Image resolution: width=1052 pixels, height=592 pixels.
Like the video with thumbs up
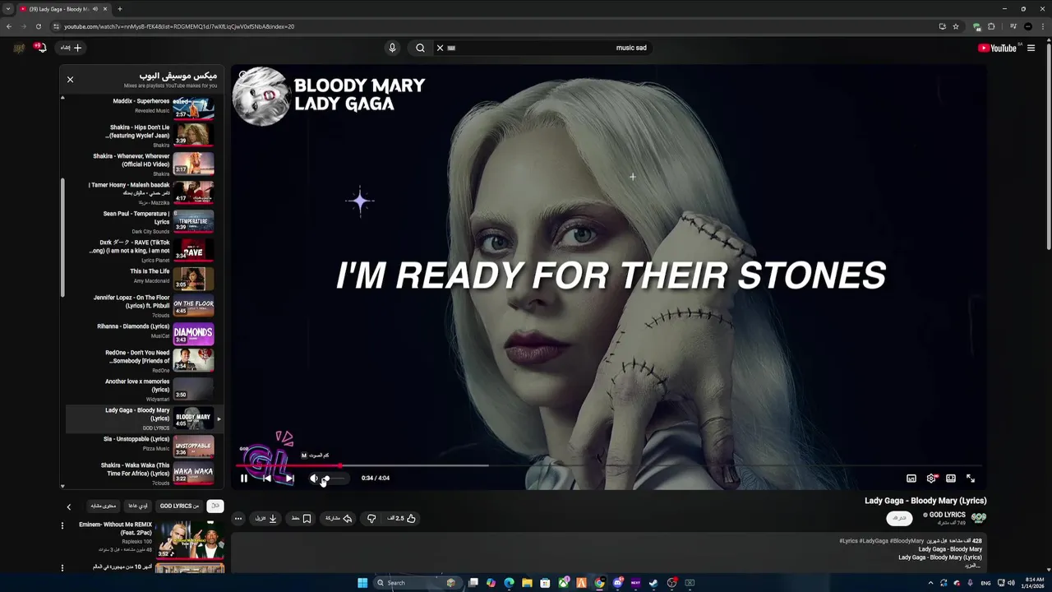[x=402, y=518]
